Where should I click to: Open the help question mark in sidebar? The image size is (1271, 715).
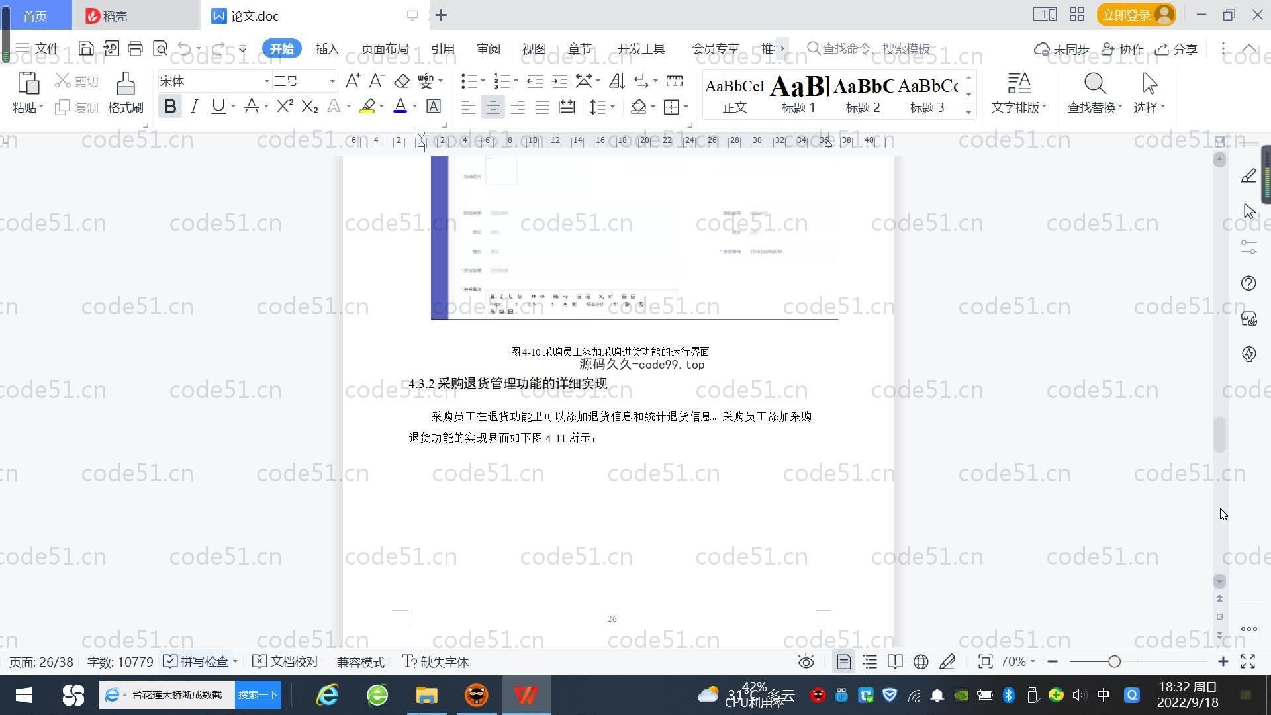(x=1248, y=283)
